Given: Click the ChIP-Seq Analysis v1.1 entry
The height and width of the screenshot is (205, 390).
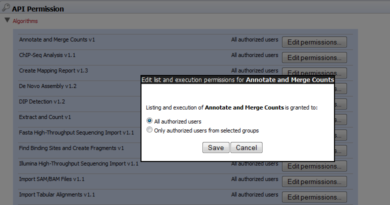Looking at the screenshot, I should (47, 55).
